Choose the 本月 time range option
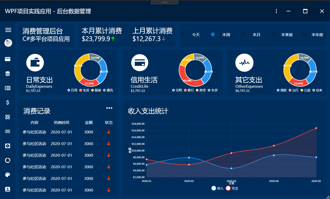This screenshot has height=199, width=330. click(243, 35)
